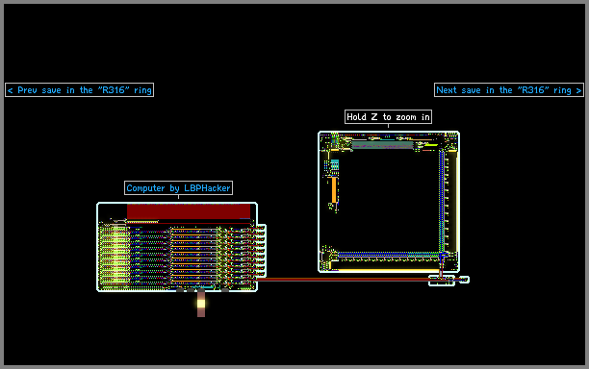
Task: Click the tiny outlined box right of connector
Action: 464,280
